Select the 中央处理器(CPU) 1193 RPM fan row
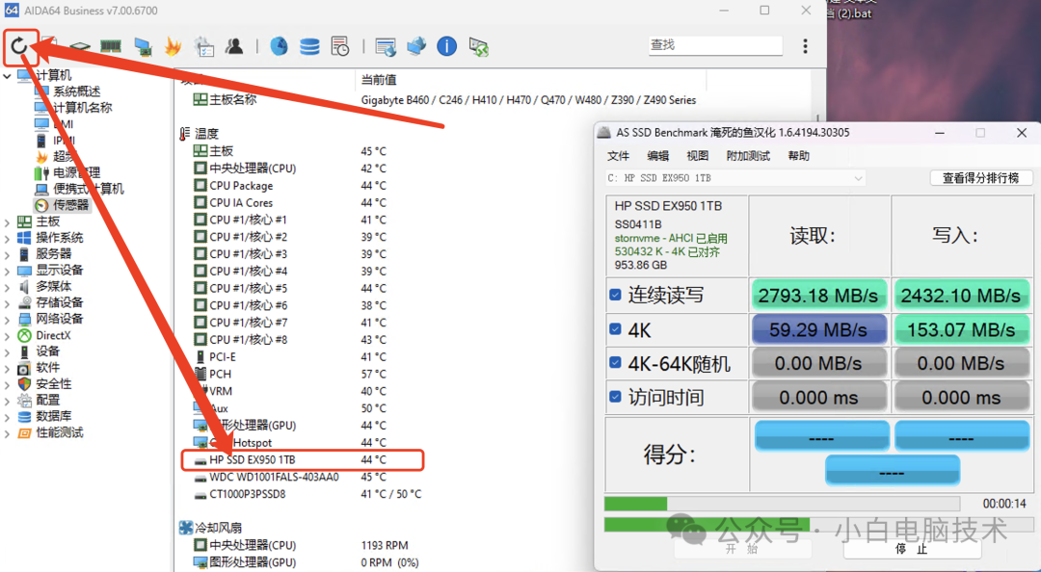The height and width of the screenshot is (572, 1041). click(x=301, y=545)
